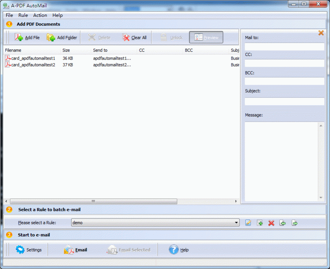
Task: Click the import rule icon
Action: pyautogui.click(x=282, y=223)
